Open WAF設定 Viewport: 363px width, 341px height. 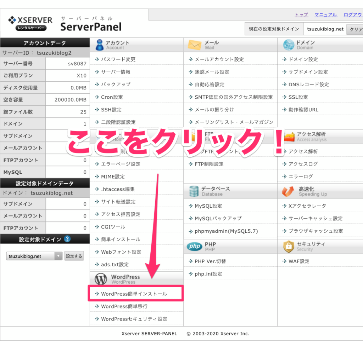(x=299, y=261)
